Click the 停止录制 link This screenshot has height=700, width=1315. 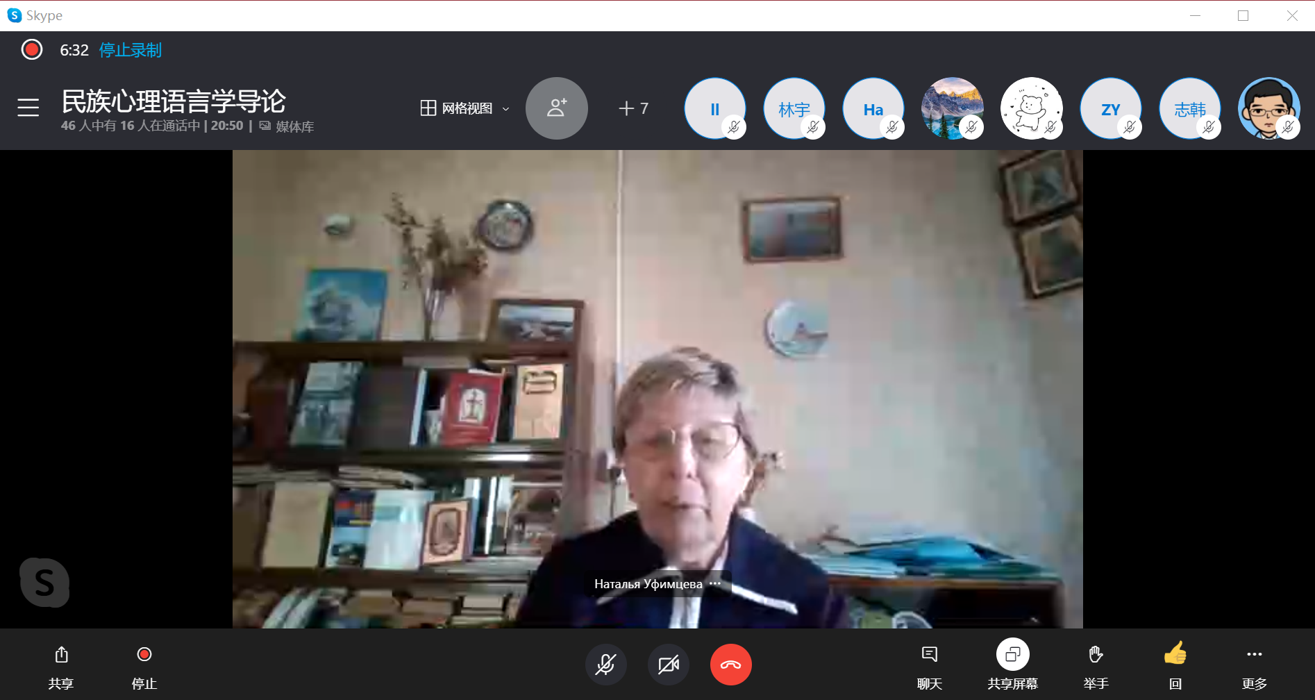click(x=130, y=50)
